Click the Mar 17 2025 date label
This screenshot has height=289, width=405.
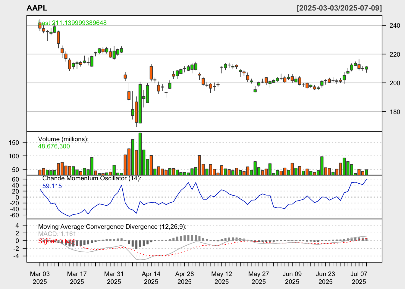(77, 278)
